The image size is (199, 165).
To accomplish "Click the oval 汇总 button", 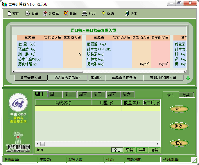I will (x=179, y=143).
